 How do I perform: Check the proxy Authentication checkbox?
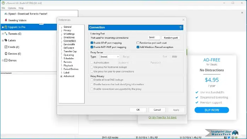[x=92, y=63]
